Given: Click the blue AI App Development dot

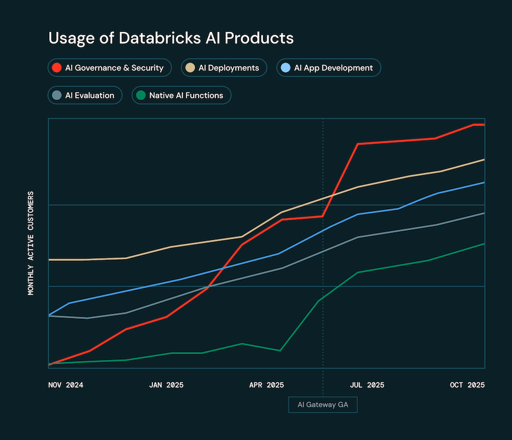Looking at the screenshot, I should (285, 68).
